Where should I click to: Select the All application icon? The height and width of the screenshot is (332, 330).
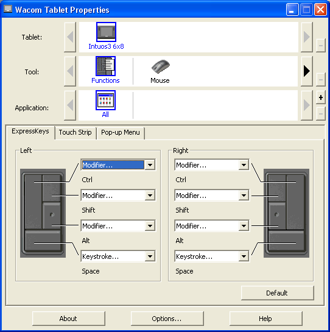105,101
